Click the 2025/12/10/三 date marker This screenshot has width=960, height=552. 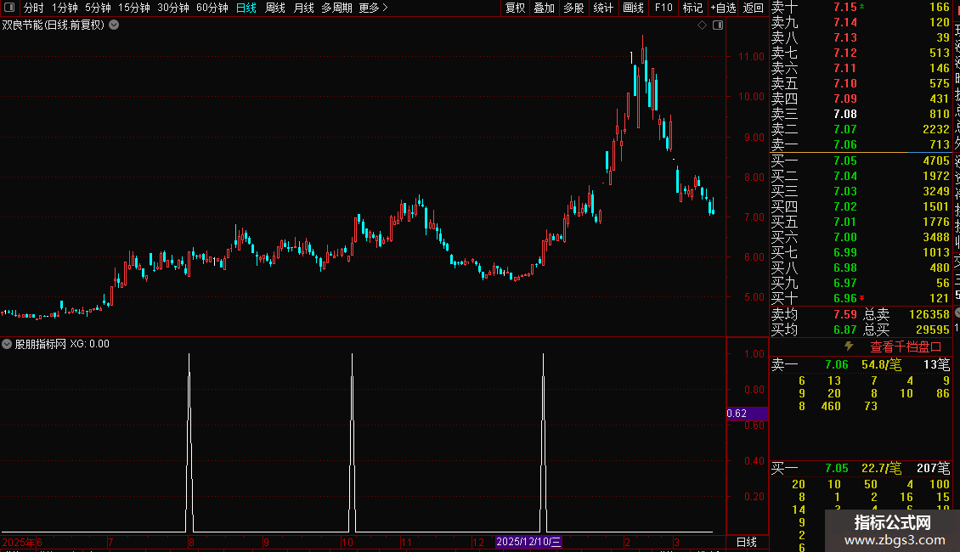pos(528,542)
